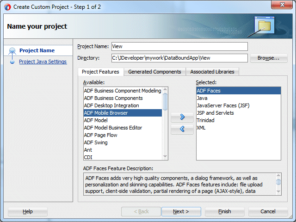
Task: Close the Create Custom Project dialog
Action: (x=282, y=5)
